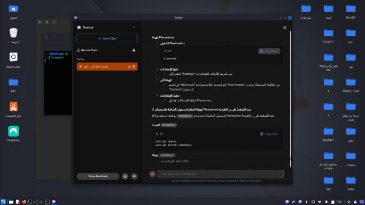Open notifications bell in system tray
The height and width of the screenshot is (205, 365).
tap(327, 202)
